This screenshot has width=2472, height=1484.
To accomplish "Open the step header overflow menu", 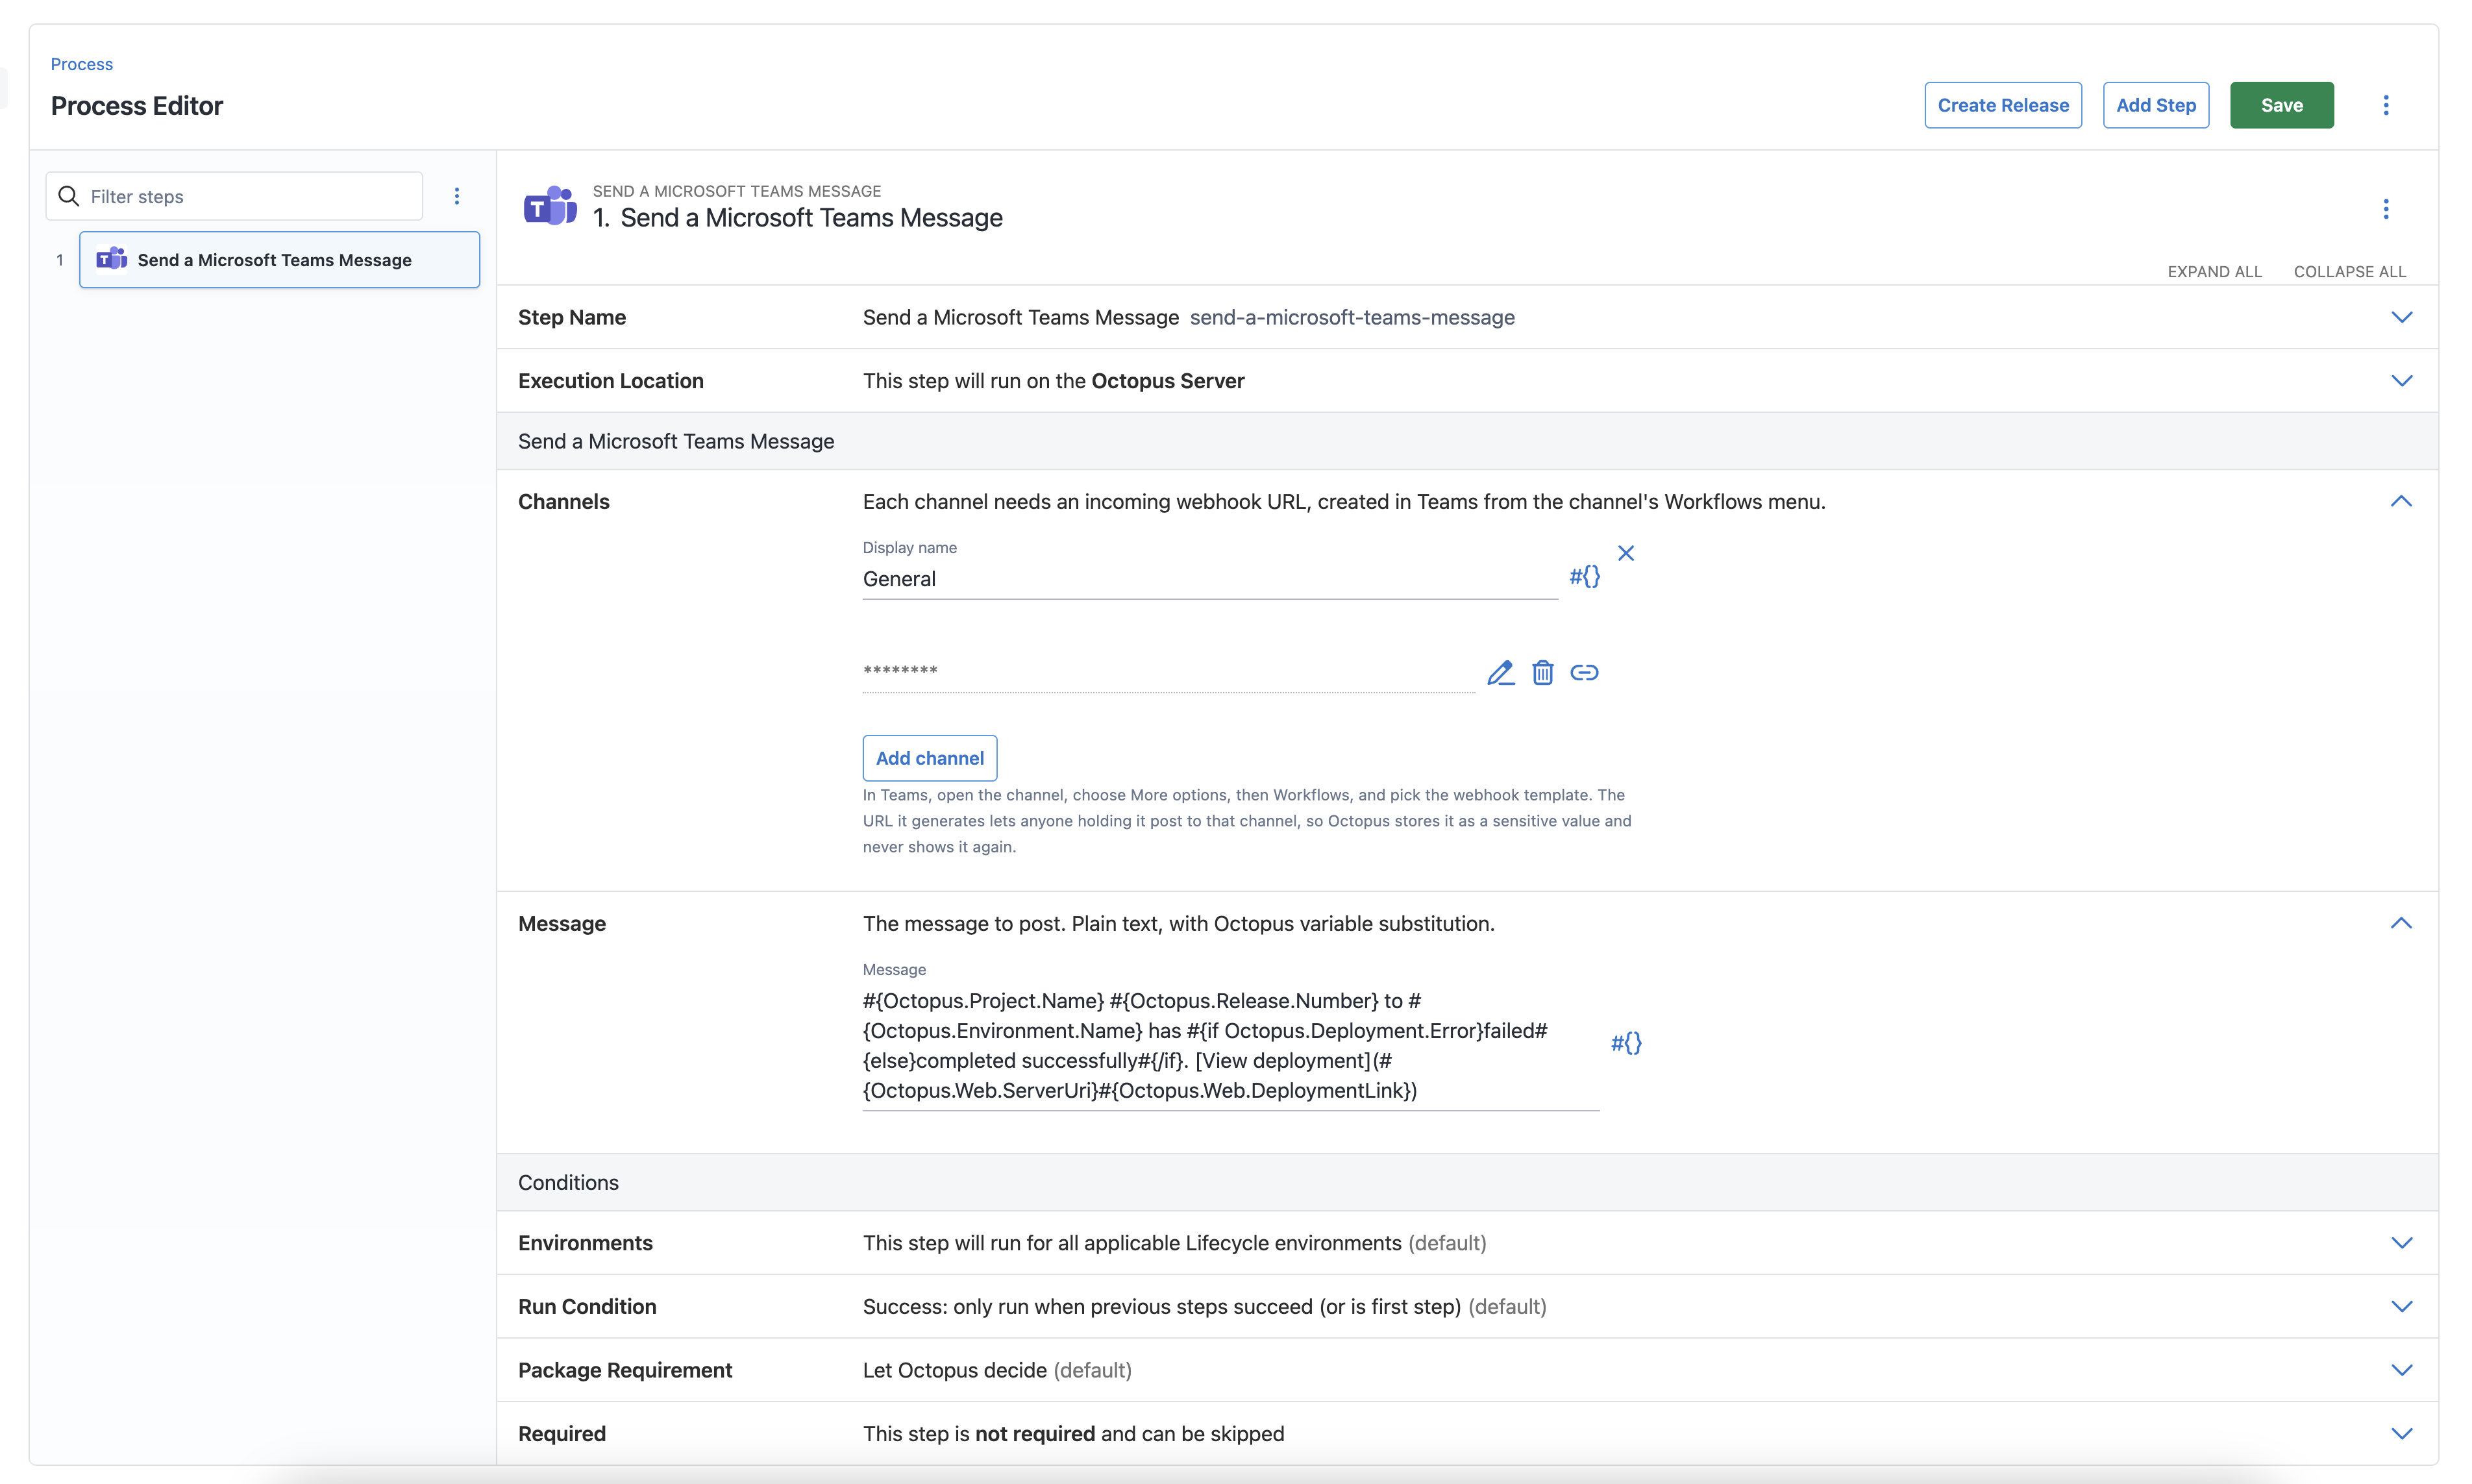I will 2385,209.
